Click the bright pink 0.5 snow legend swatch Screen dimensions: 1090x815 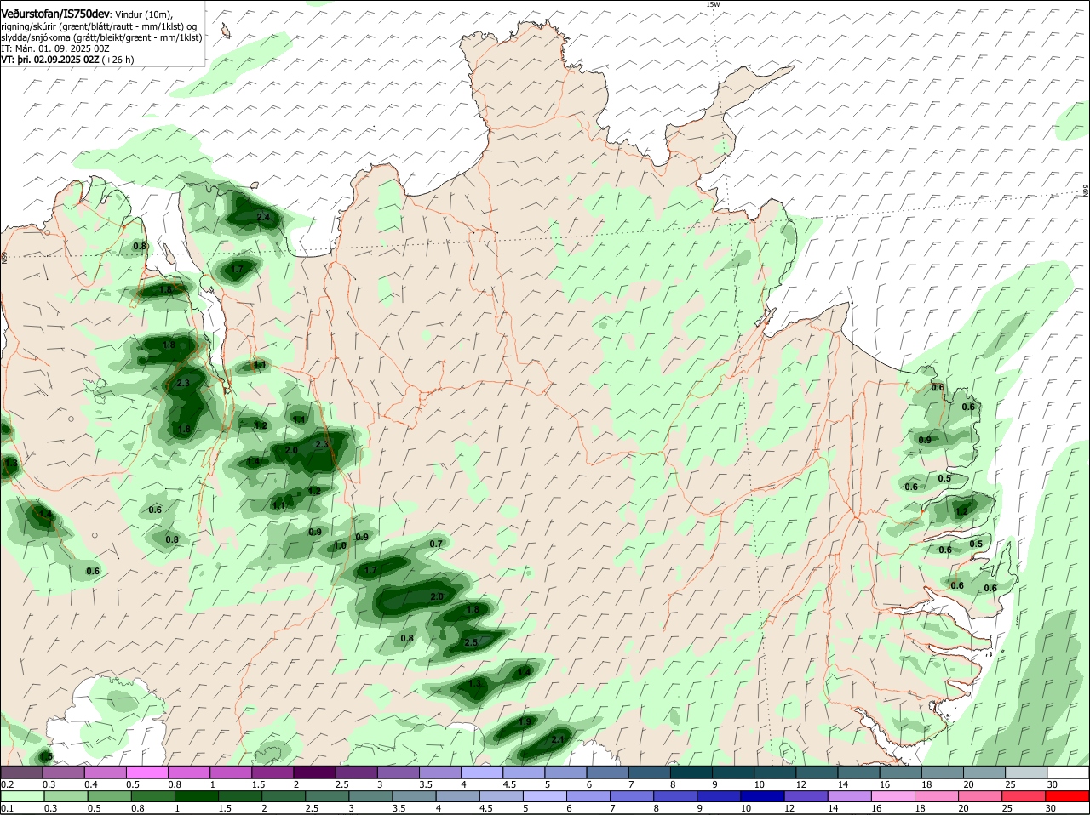147,772
